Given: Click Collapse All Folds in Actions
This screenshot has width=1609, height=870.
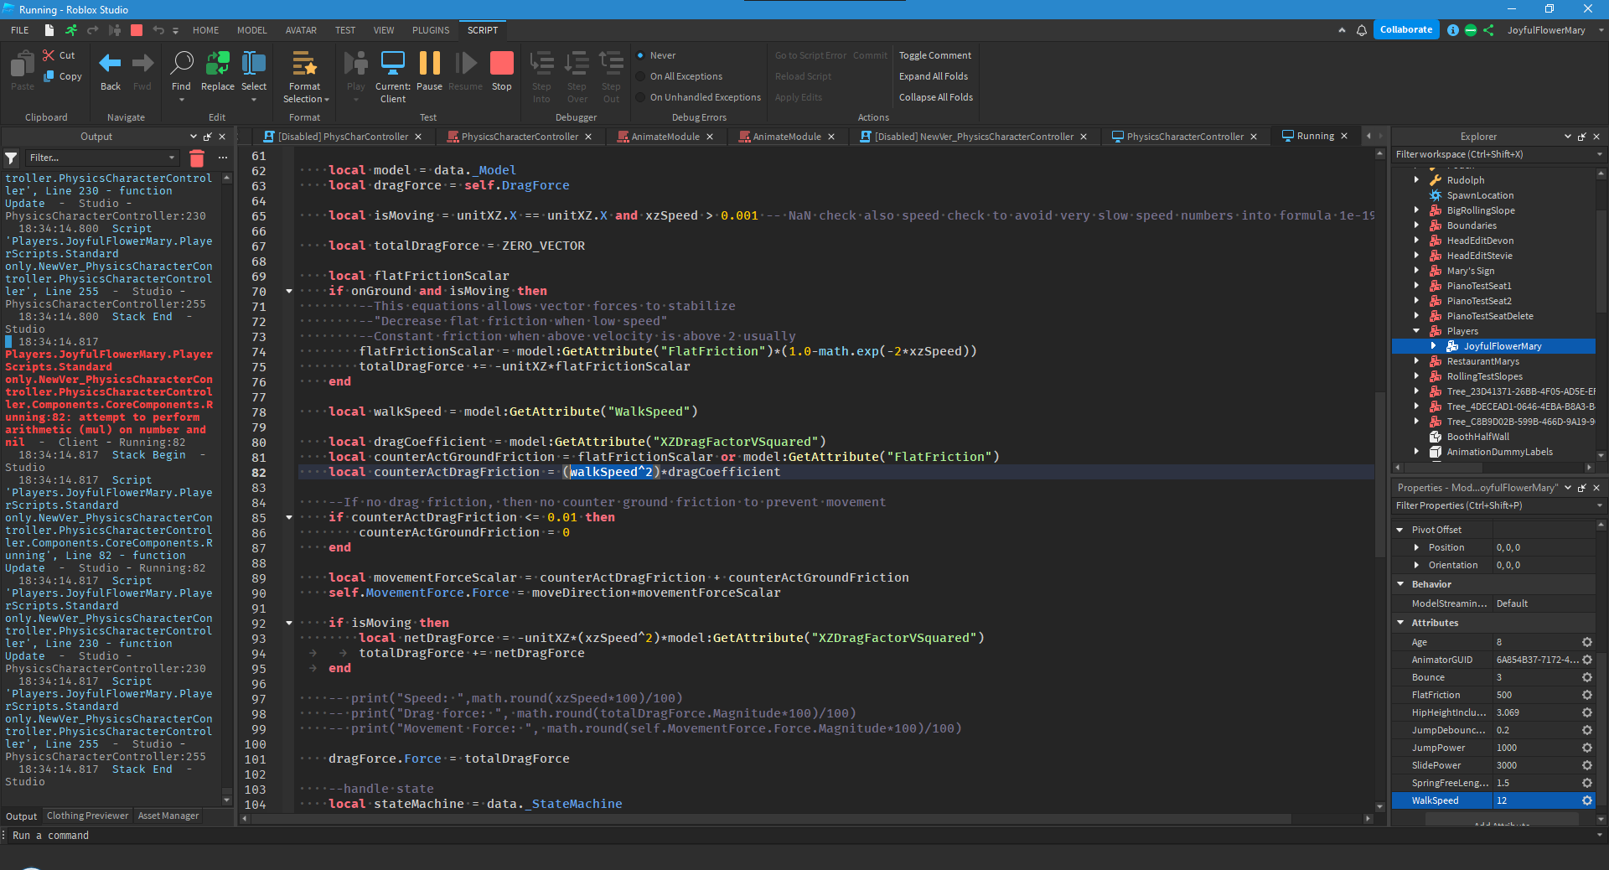Looking at the screenshot, I should coord(934,96).
